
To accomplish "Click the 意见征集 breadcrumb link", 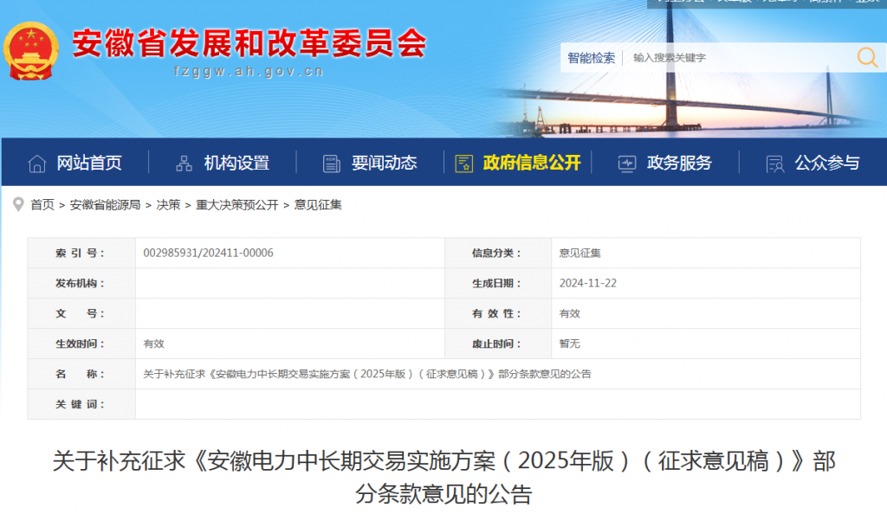I will click(318, 205).
